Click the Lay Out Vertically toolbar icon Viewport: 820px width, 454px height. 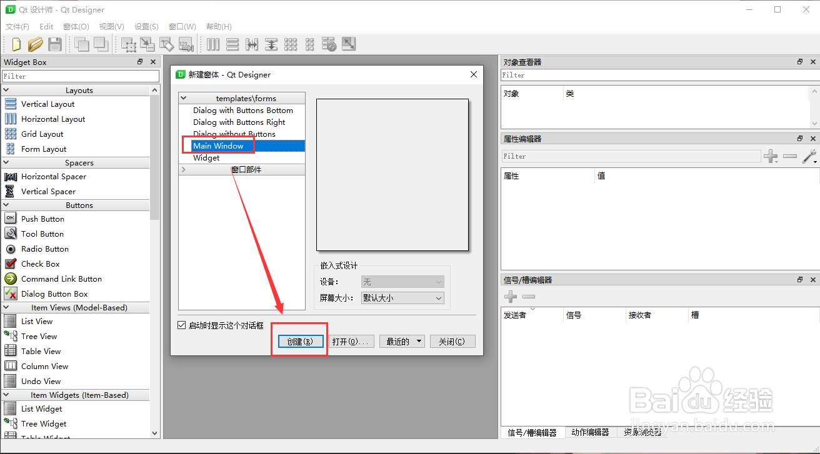[x=232, y=44]
